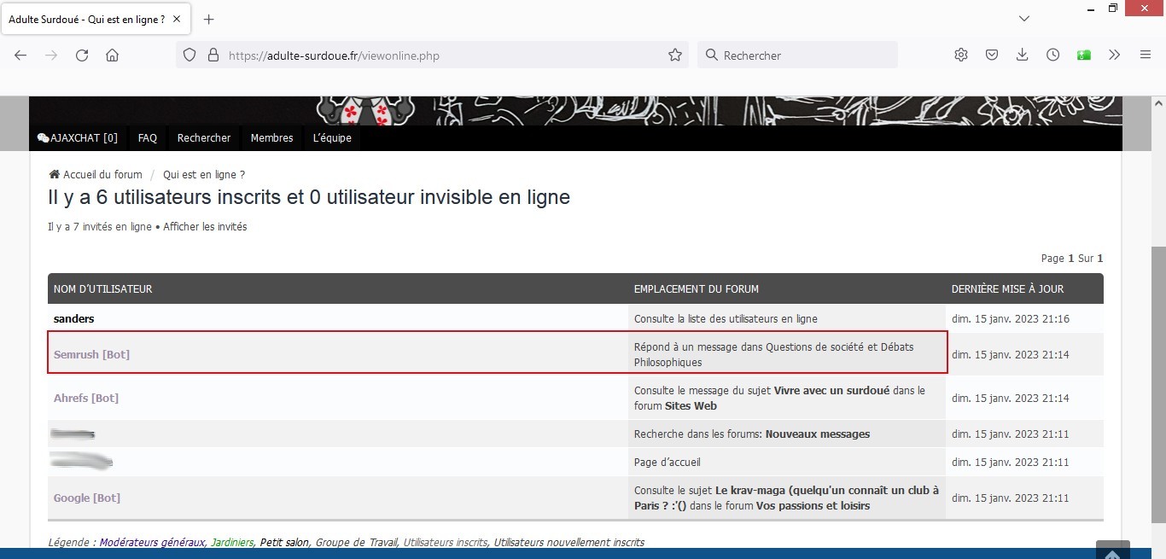Open Rechercher in the forum navbar
The width and height of the screenshot is (1166, 559).
click(x=204, y=137)
